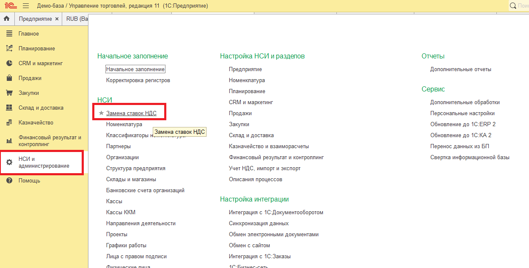This screenshot has width=529, height=268.
Task: Open Финансовый результат и контроллинг sidebar section
Action: click(x=50, y=141)
